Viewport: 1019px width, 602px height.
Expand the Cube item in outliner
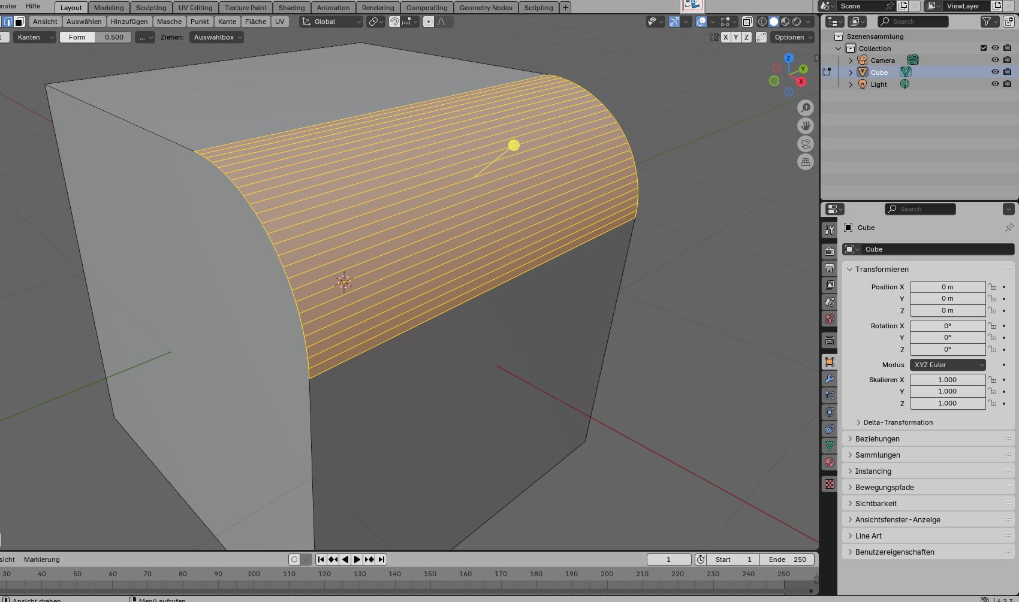tap(851, 72)
